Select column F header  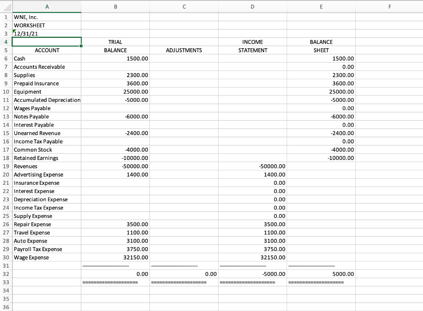389,7
